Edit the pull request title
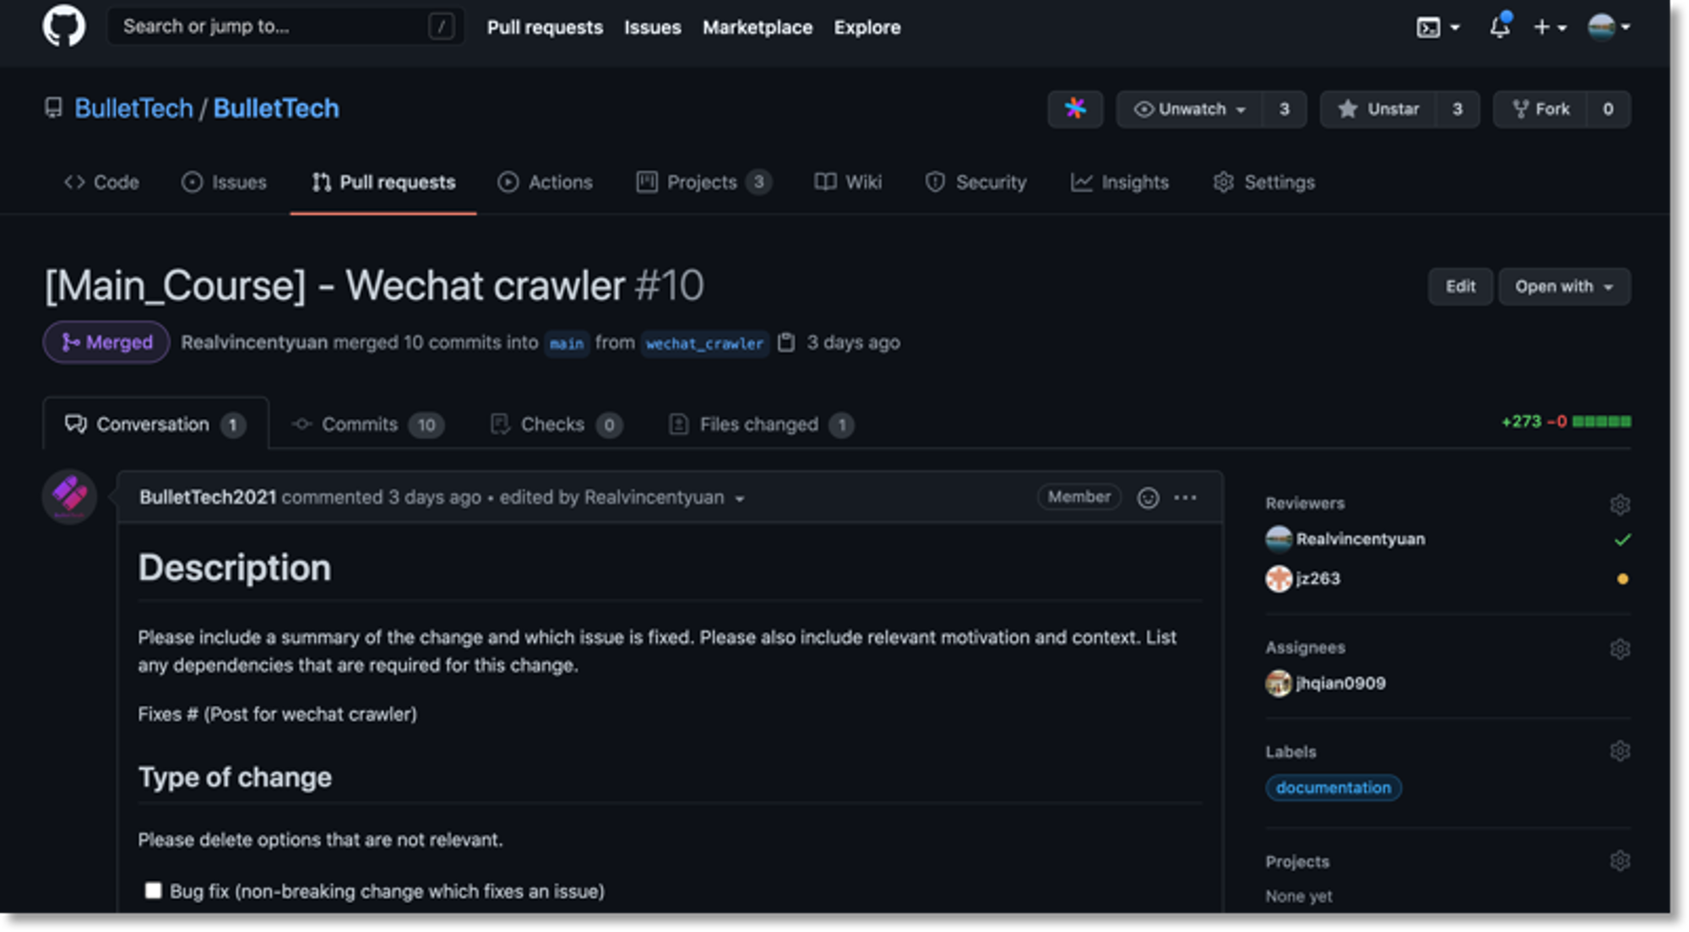Viewport: 1689px width, 932px height. [1460, 286]
